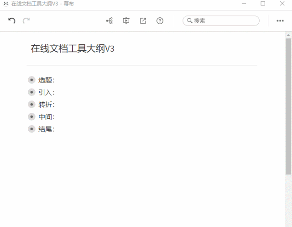This screenshot has width=292, height=227.
Task: Open the help question mark
Action: tap(160, 21)
